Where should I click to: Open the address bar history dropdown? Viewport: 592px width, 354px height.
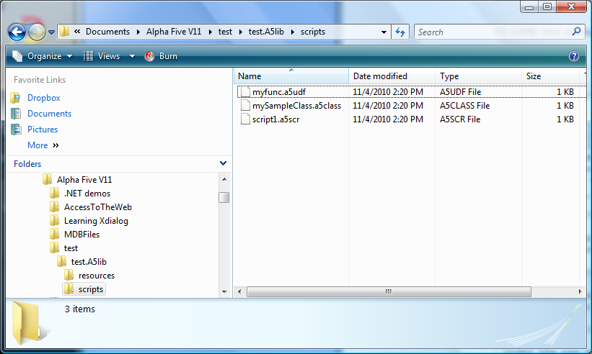point(384,32)
